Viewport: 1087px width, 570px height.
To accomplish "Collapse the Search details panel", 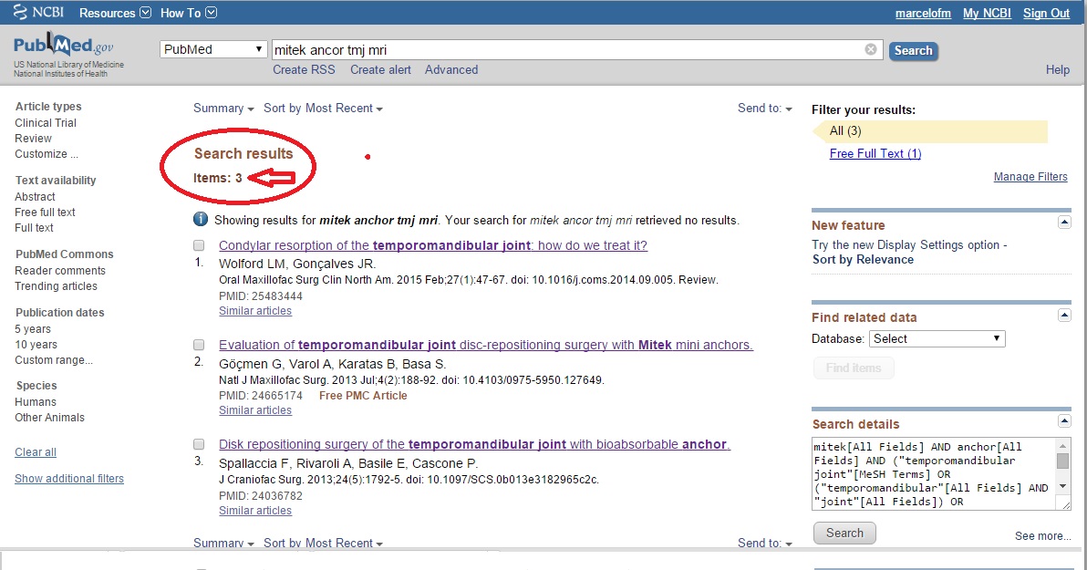I will [1064, 421].
